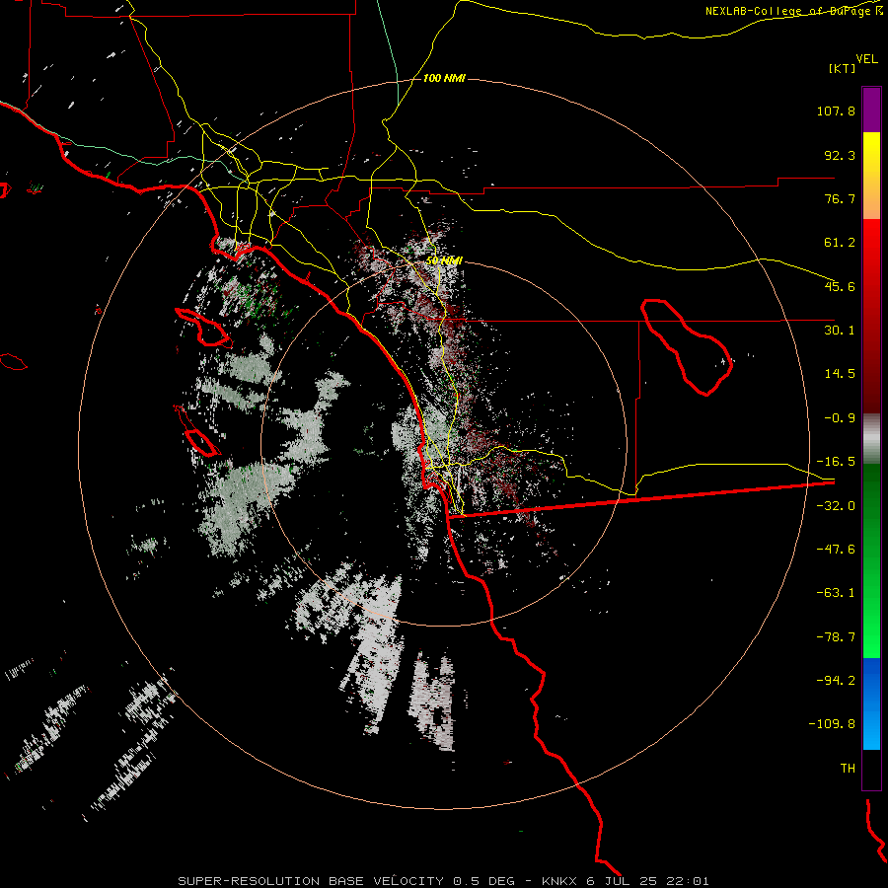Pick the black TH segment of color bar
The width and height of the screenshot is (888, 888).
[x=871, y=770]
